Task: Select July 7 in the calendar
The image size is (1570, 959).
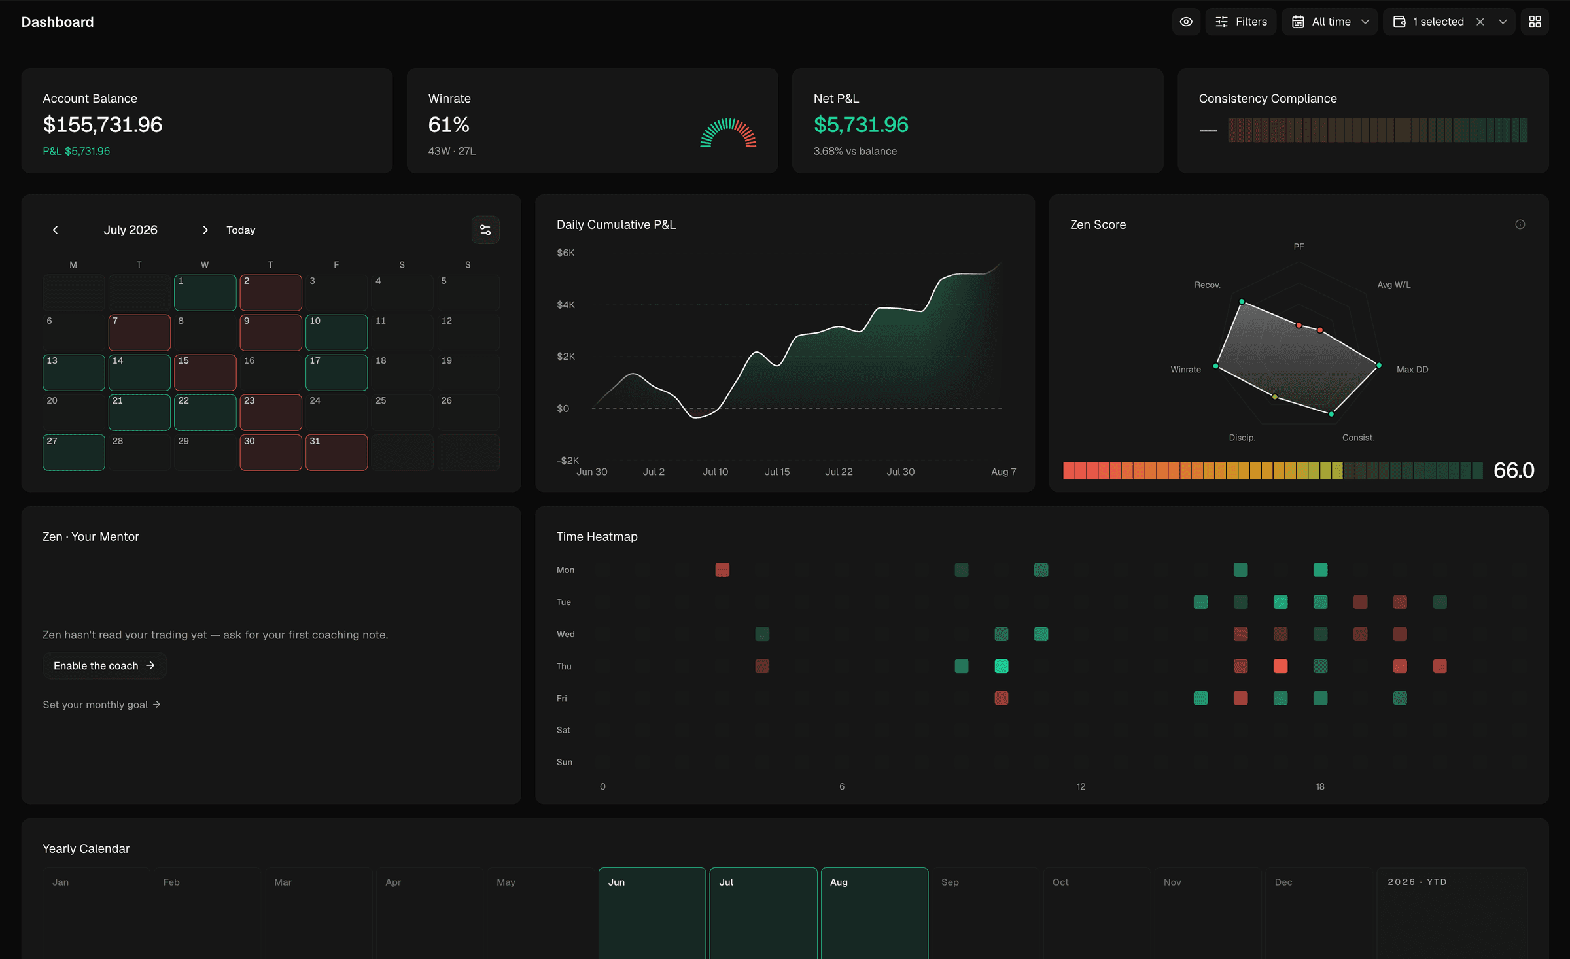Action: [x=139, y=332]
